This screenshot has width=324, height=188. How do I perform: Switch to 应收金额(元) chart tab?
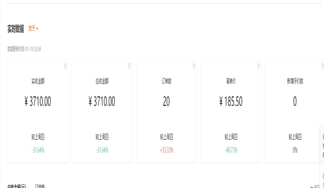point(17,186)
